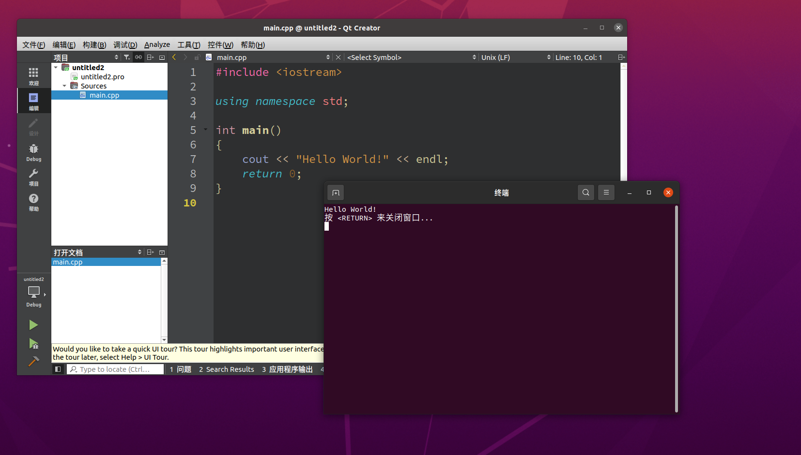Open the 控件(W) menu

pos(220,44)
